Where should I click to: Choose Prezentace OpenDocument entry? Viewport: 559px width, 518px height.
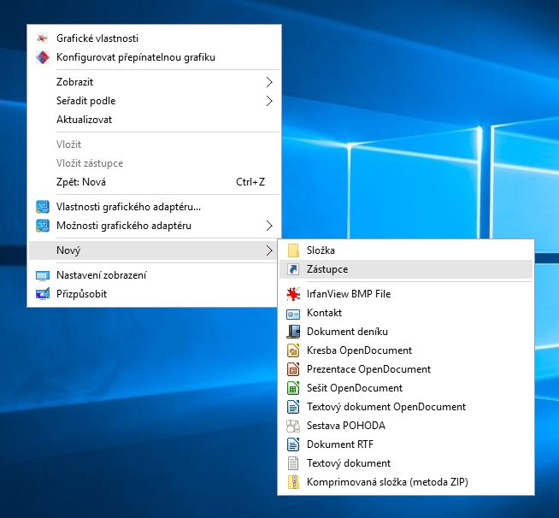click(x=406, y=369)
